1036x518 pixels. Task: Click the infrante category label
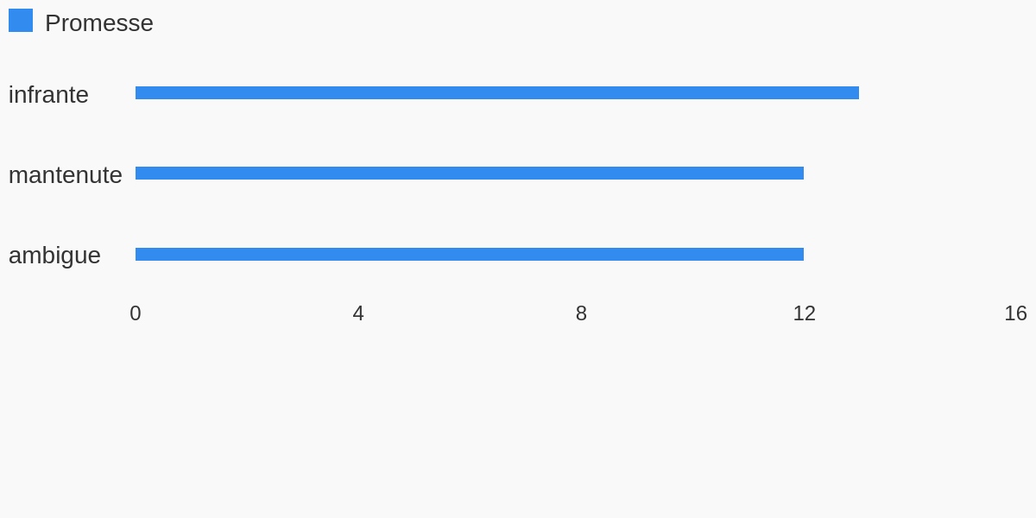[48, 94]
